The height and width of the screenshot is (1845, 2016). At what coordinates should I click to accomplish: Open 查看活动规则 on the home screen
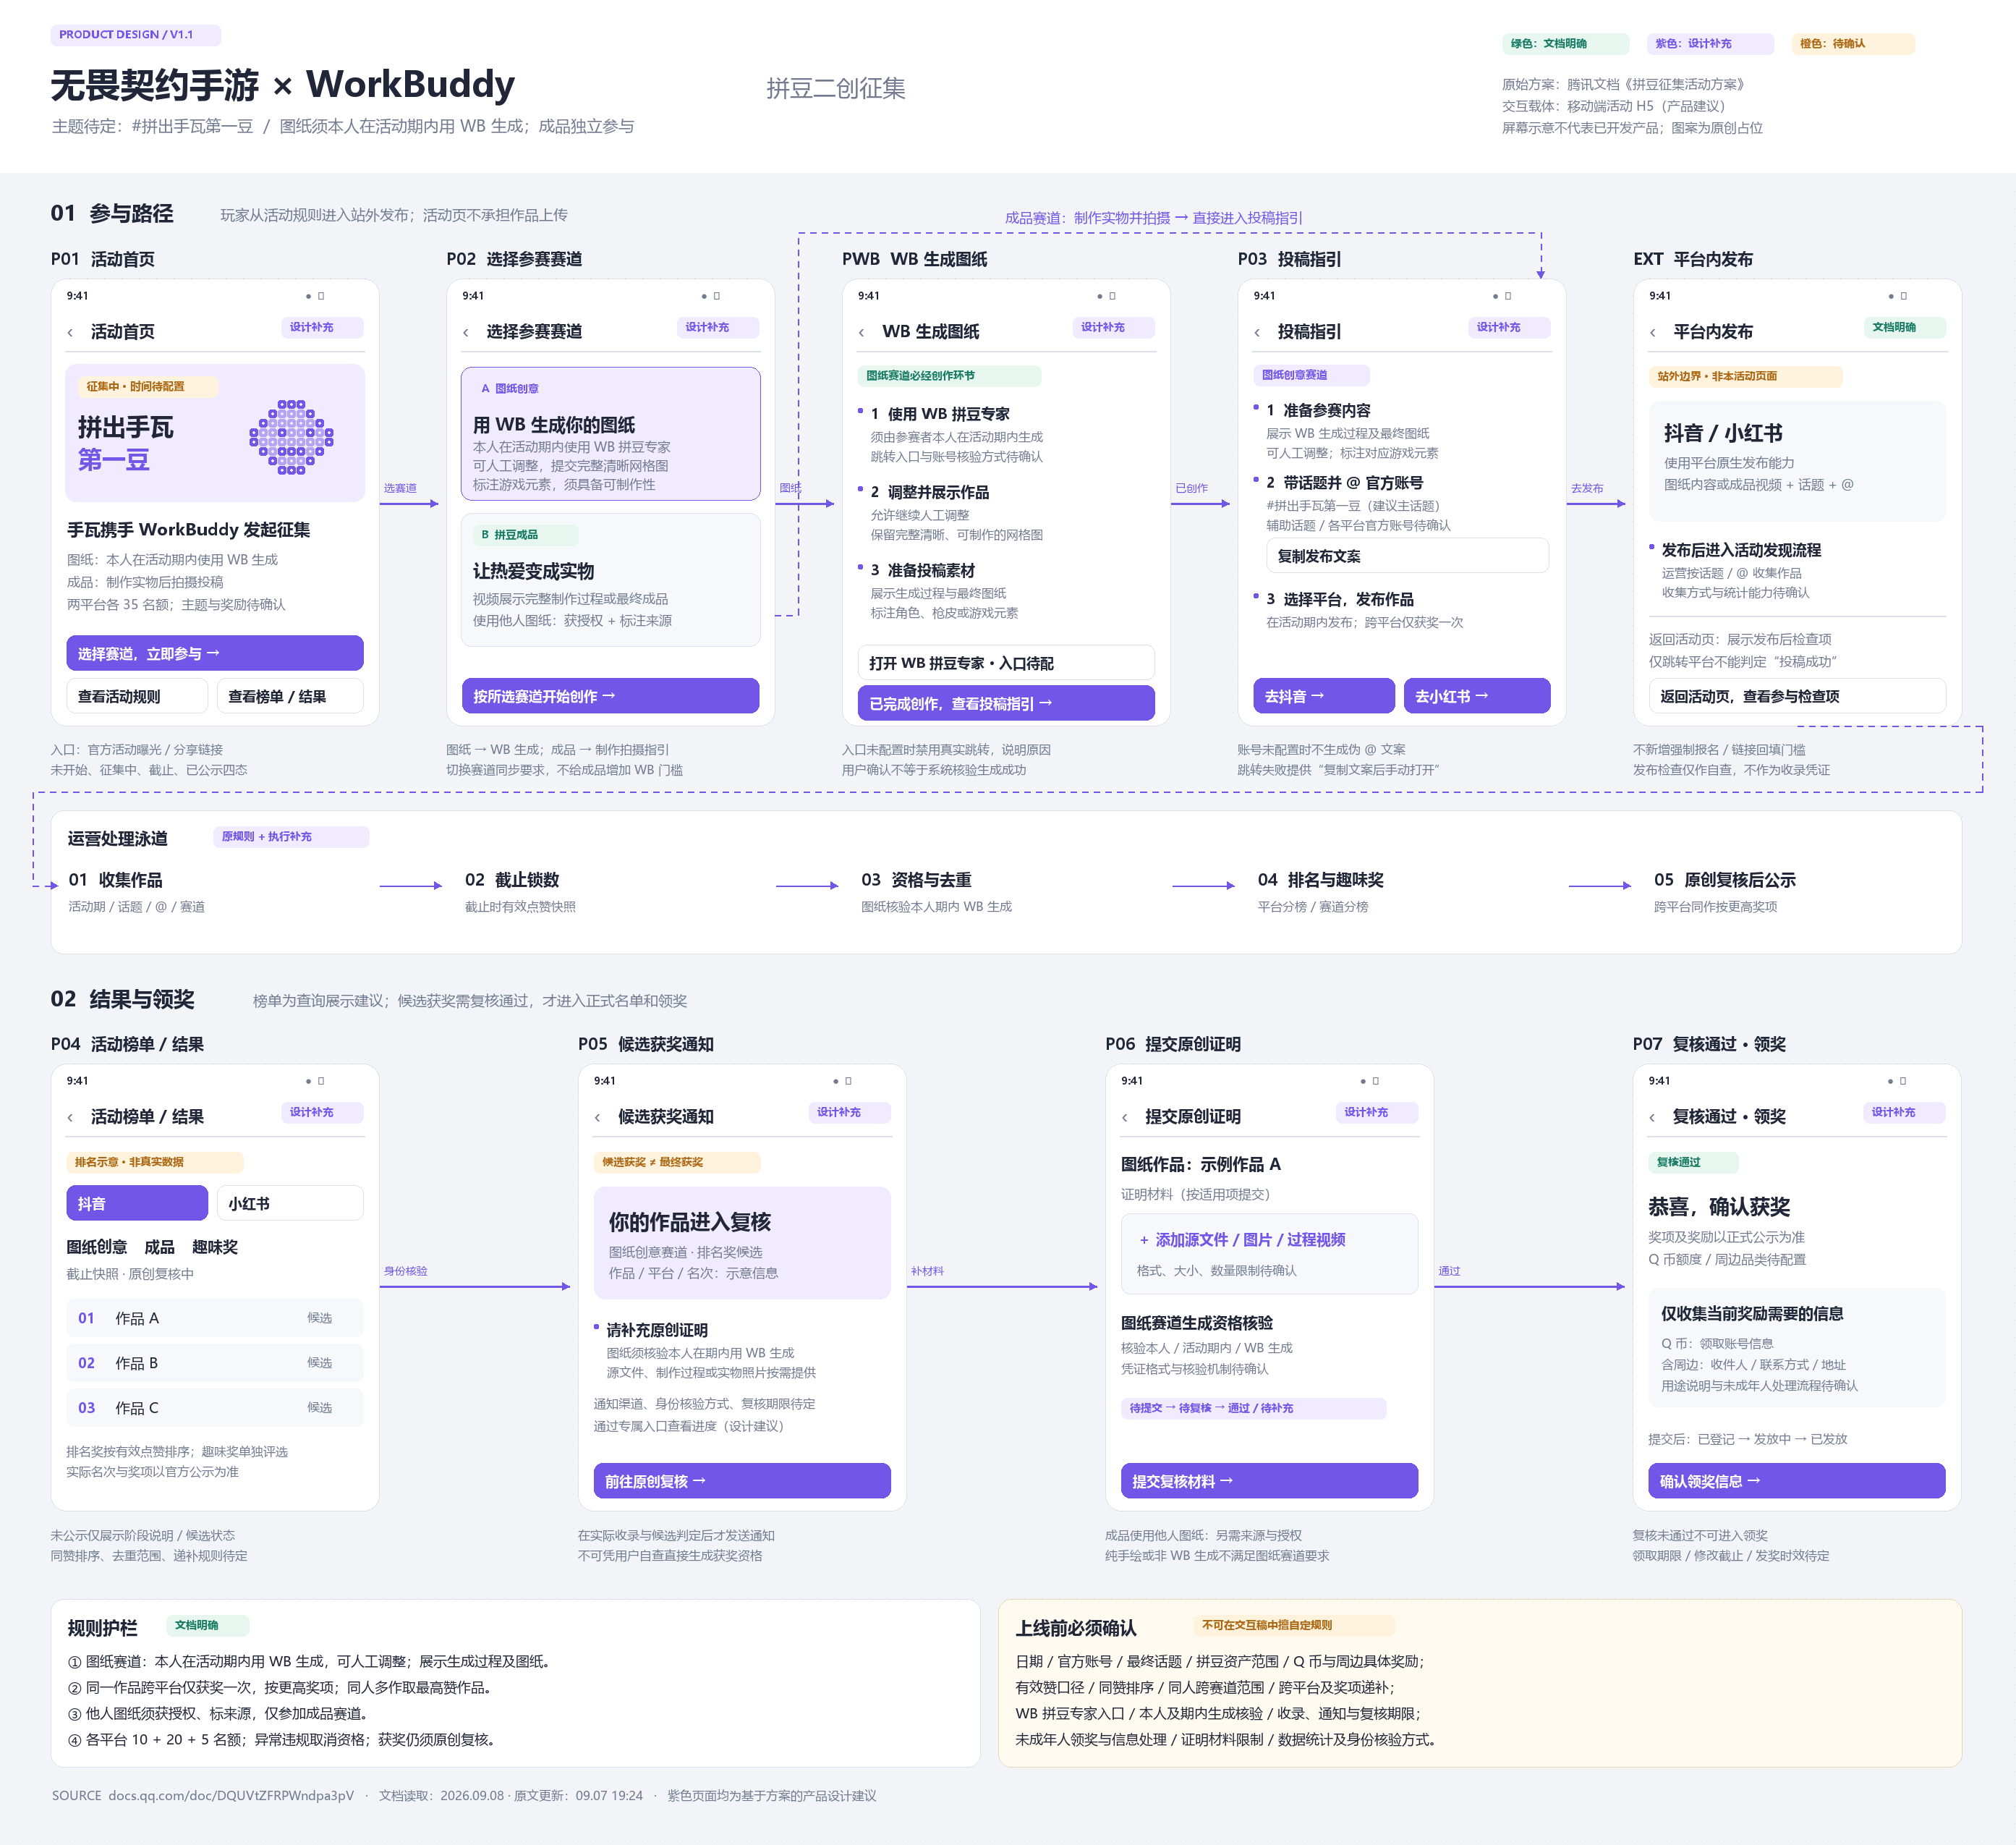137,696
